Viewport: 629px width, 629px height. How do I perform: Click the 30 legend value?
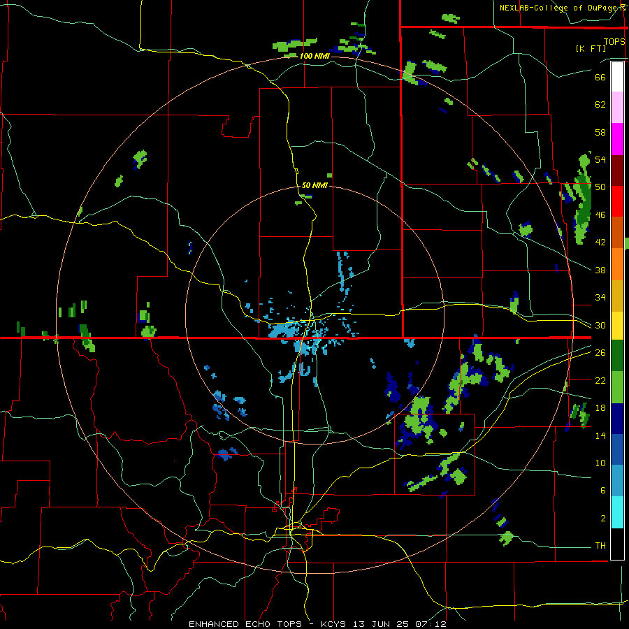[600, 325]
